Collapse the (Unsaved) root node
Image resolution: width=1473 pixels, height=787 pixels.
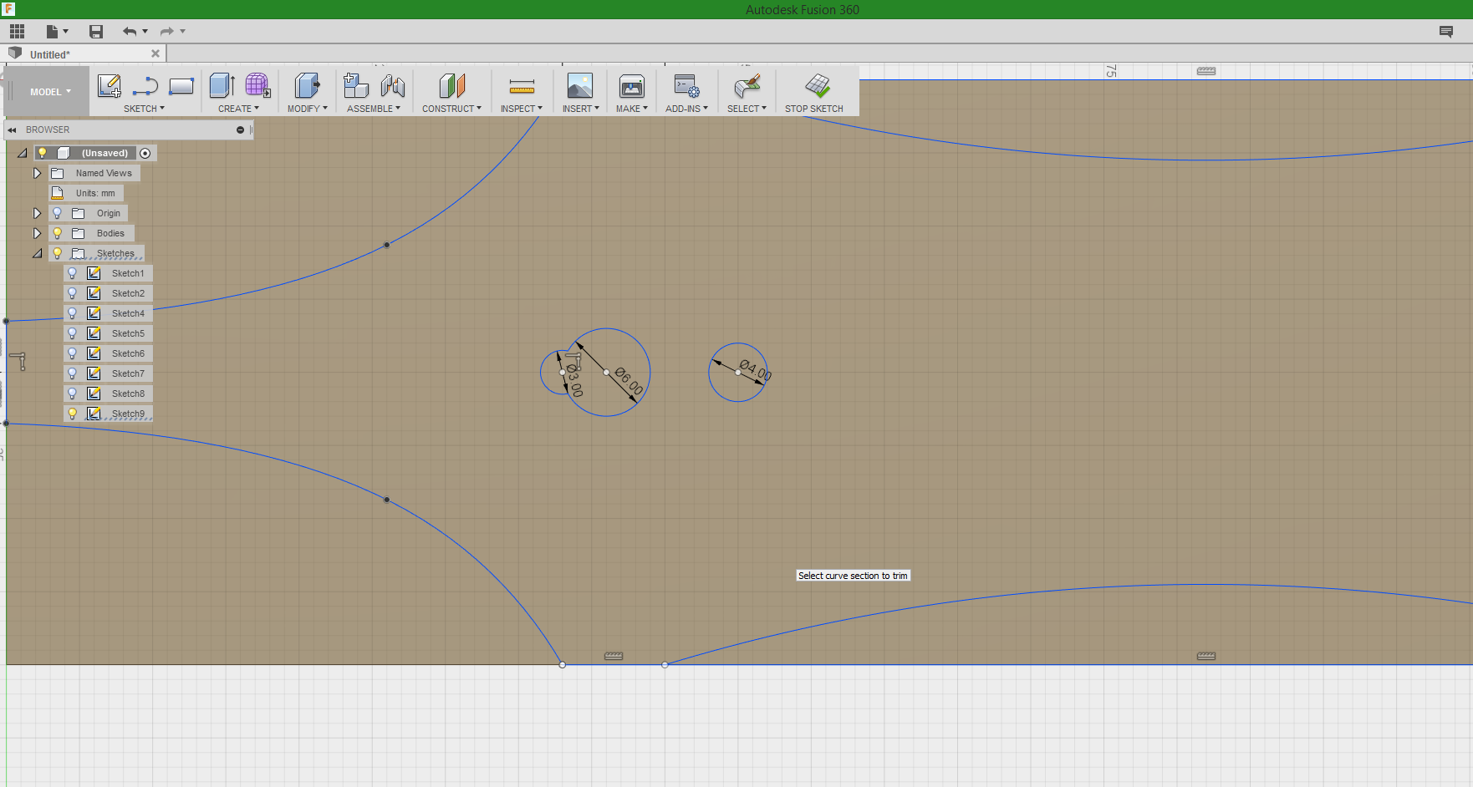point(23,153)
